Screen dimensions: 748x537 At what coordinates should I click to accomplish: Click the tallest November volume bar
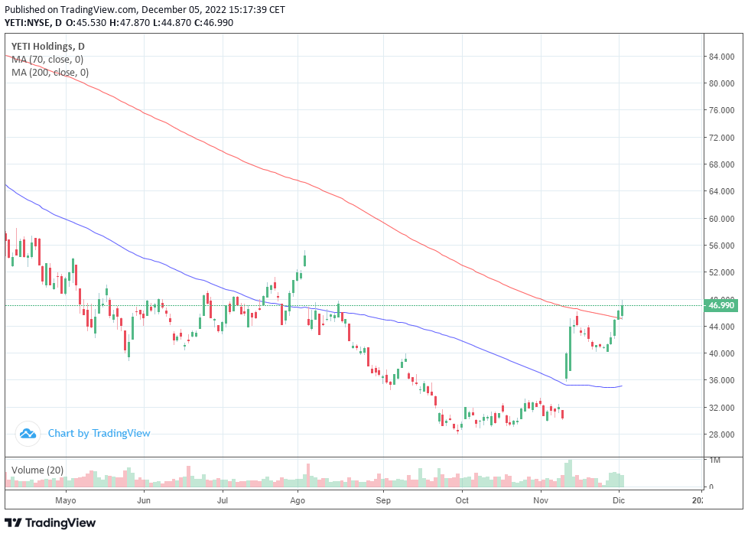pyautogui.click(x=570, y=474)
